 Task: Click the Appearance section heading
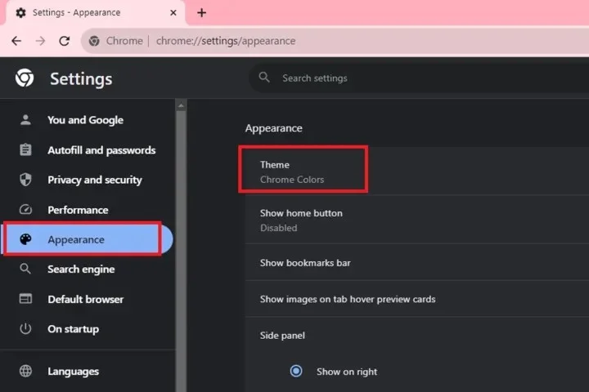[x=273, y=128]
